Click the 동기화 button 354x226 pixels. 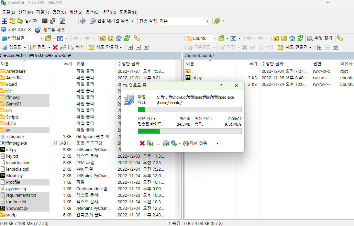[x=27, y=21]
